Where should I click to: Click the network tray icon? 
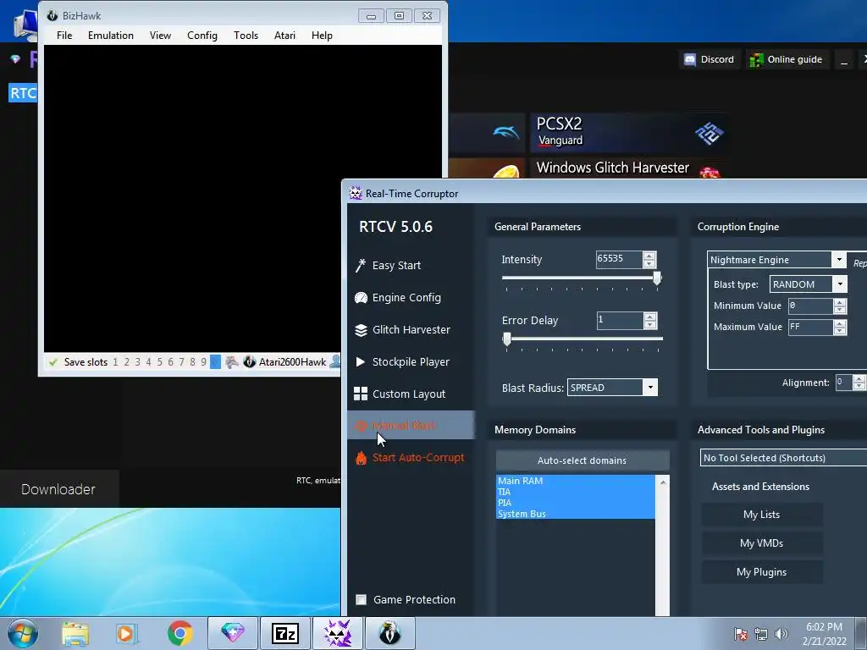coord(761,634)
